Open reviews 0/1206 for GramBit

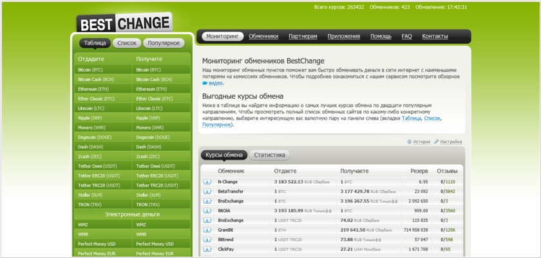point(448,230)
